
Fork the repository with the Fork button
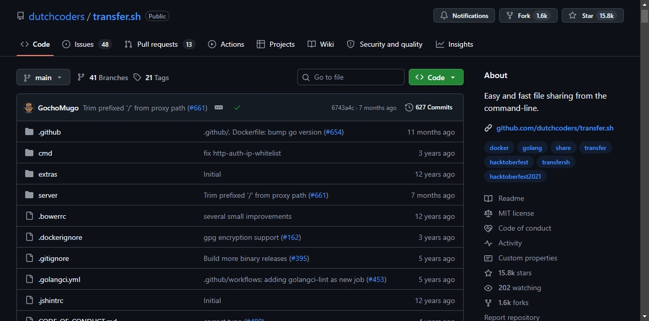pyautogui.click(x=527, y=15)
